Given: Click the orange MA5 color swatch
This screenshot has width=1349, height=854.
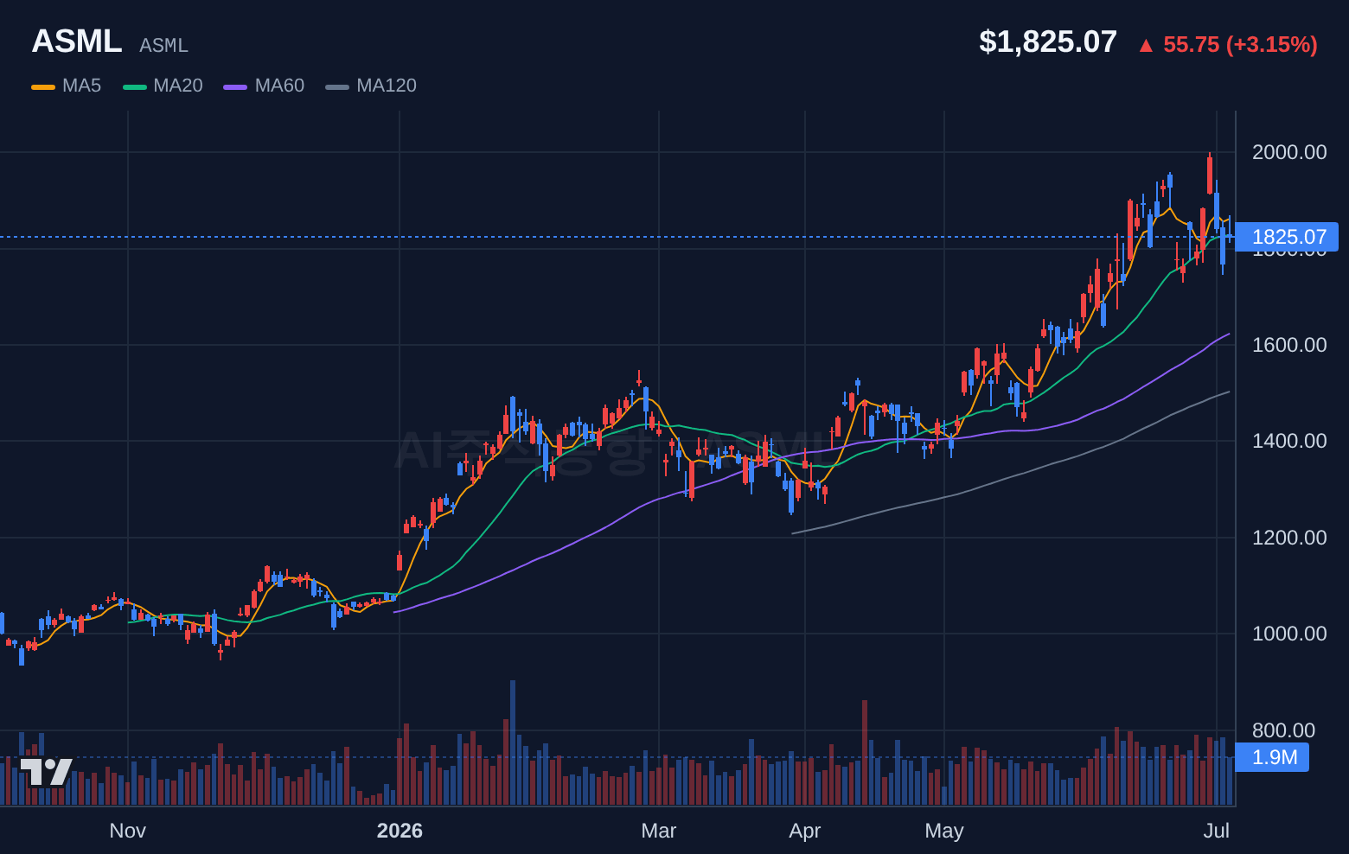Looking at the screenshot, I should (x=43, y=86).
